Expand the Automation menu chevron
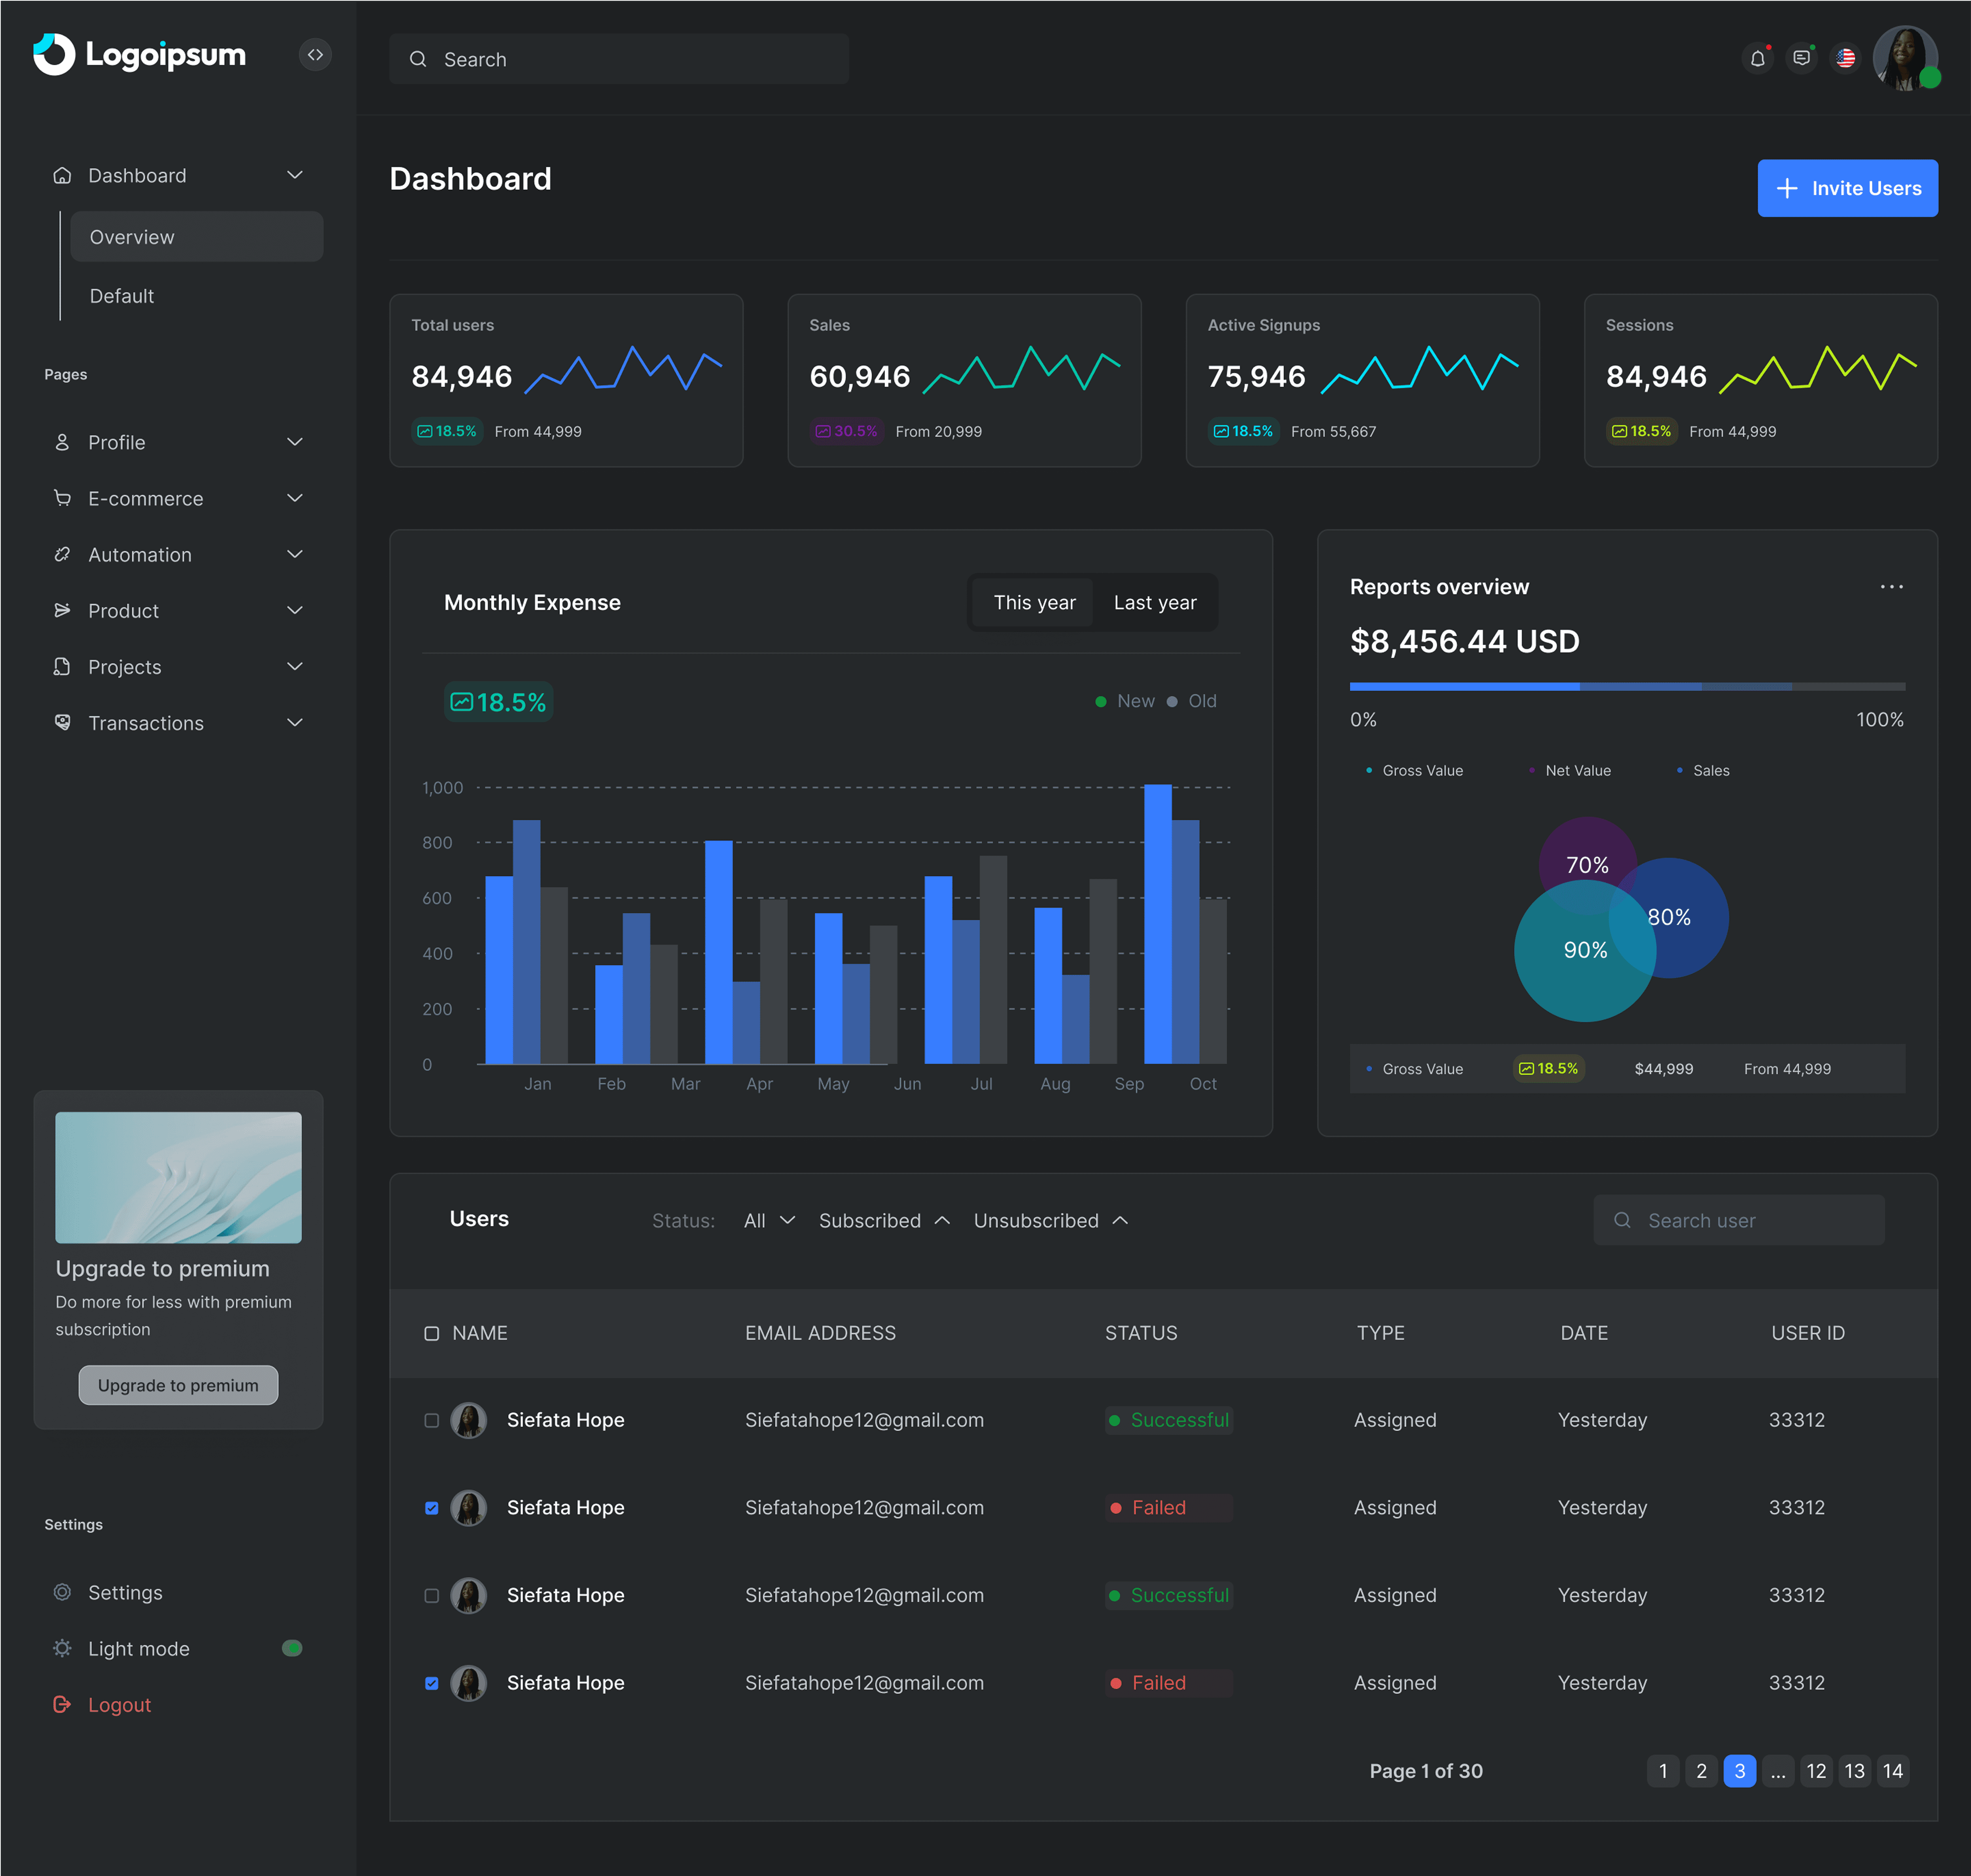This screenshot has width=1971, height=1876. click(295, 554)
